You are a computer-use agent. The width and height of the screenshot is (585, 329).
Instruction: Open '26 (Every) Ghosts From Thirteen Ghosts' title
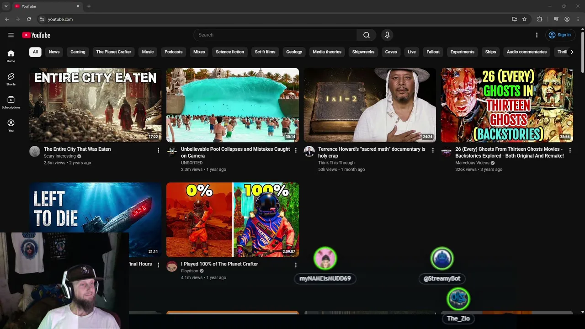coord(510,153)
